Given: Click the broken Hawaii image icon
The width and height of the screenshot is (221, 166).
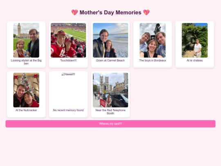Looking at the screenshot, I should click(63, 74).
